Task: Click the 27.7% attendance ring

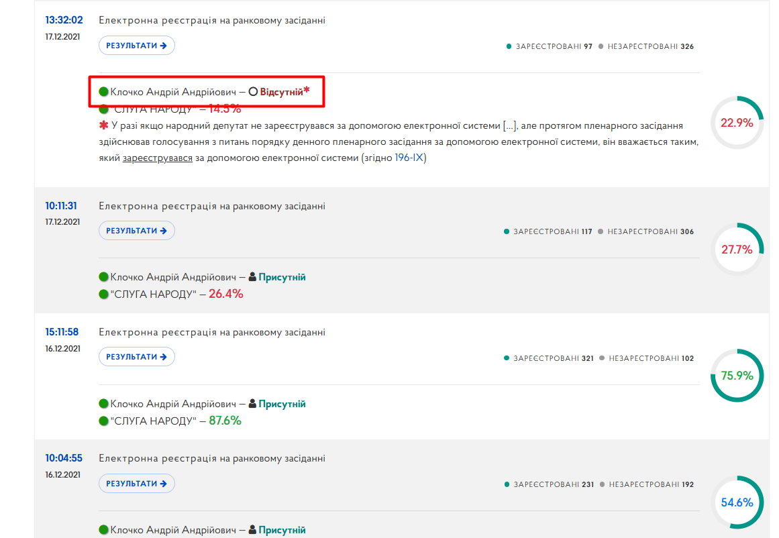Action: [x=737, y=250]
